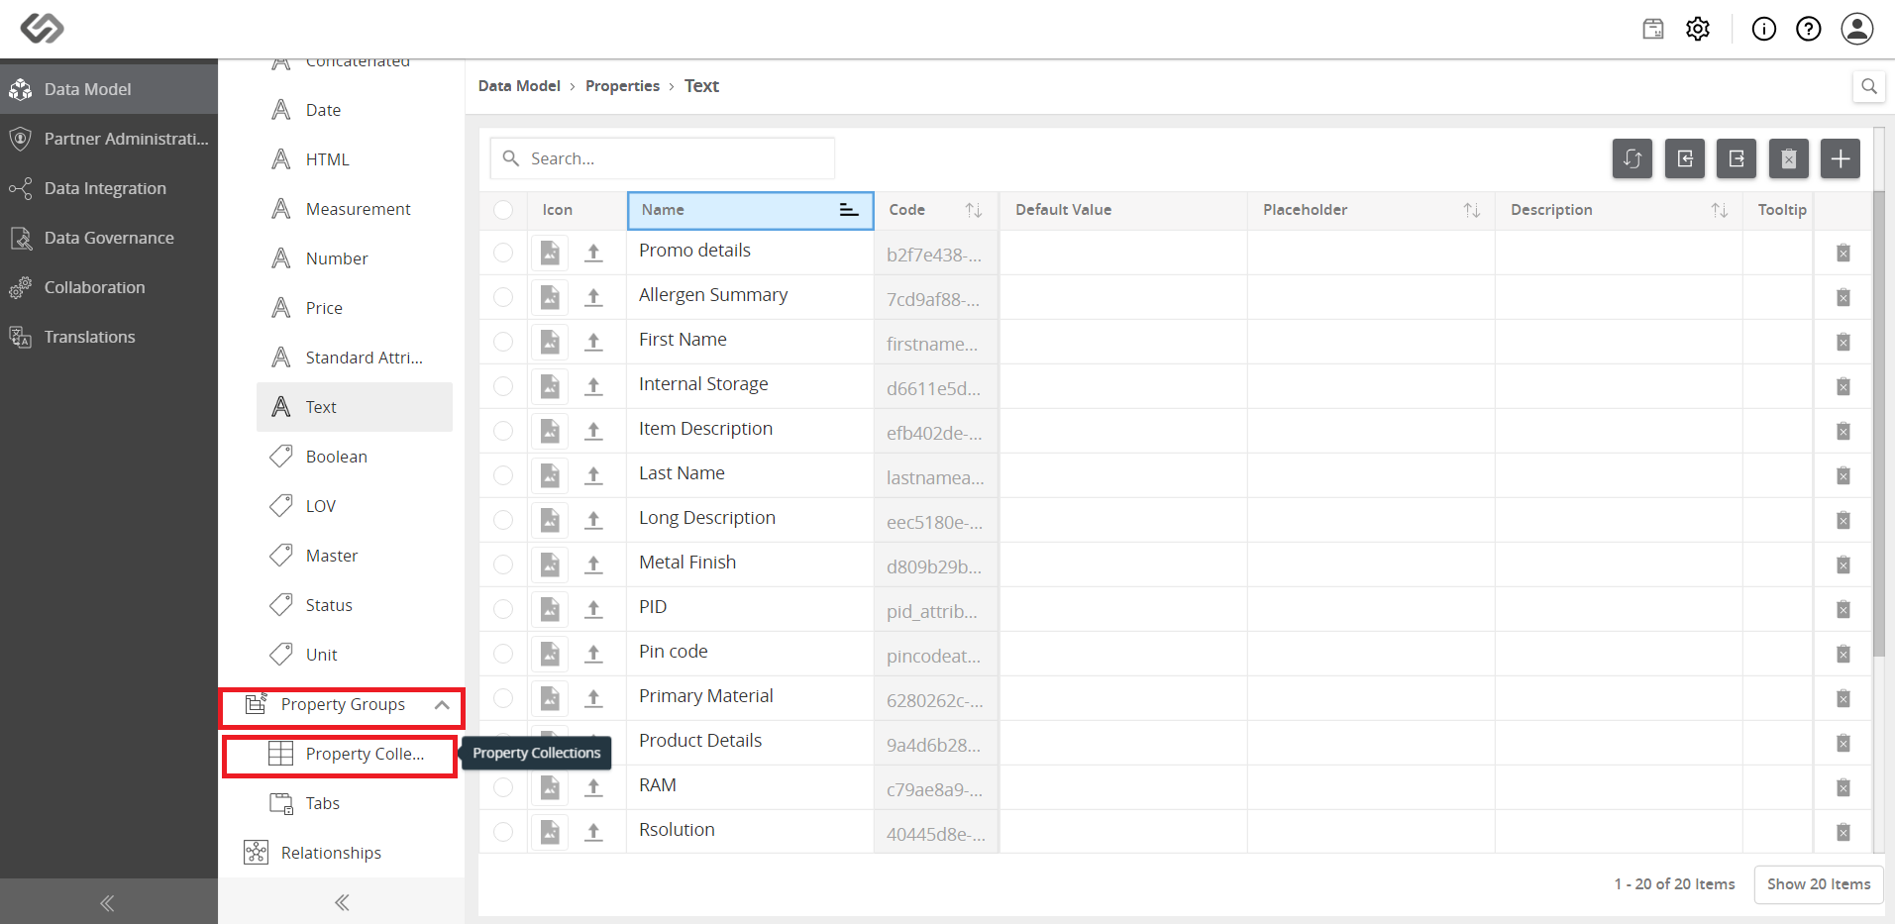Open Translations in the sidebar
Image resolution: width=1895 pixels, height=924 pixels.
109,337
